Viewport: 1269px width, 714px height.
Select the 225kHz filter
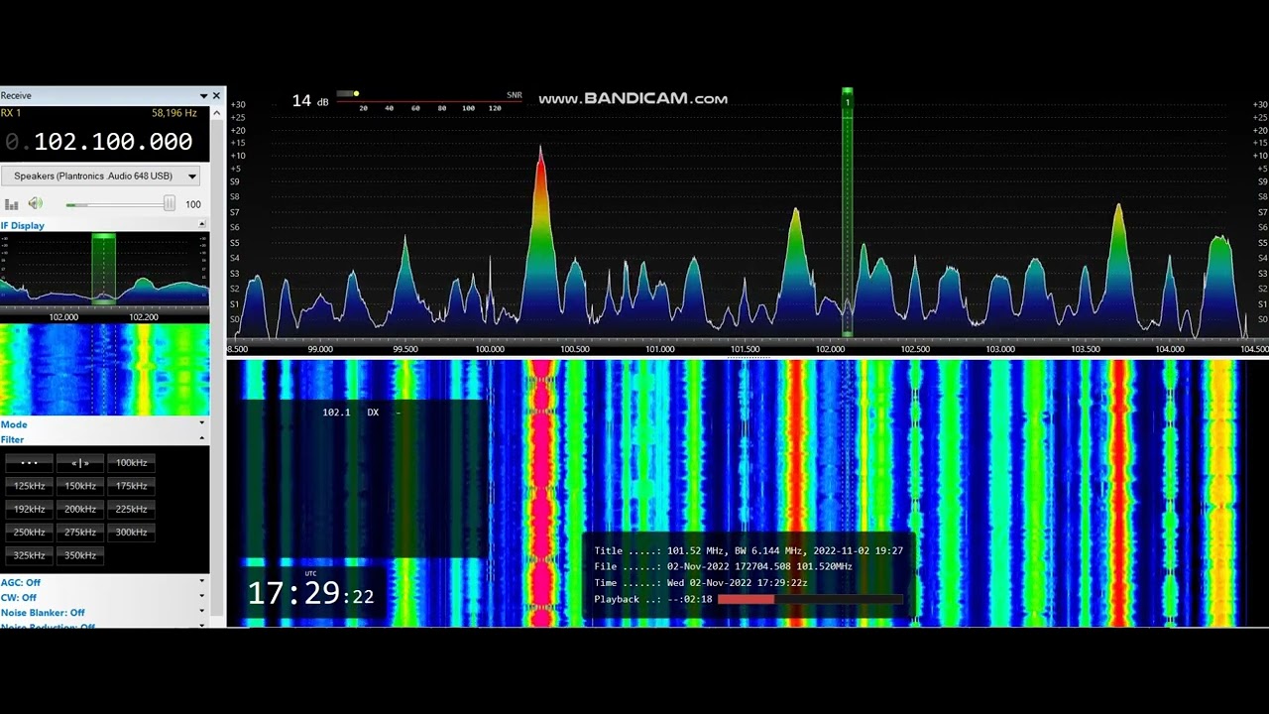131,509
